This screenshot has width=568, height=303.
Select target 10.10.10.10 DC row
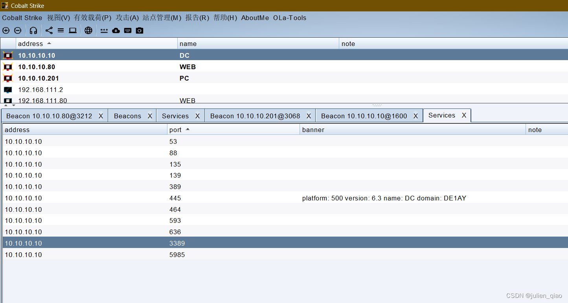coord(284,55)
